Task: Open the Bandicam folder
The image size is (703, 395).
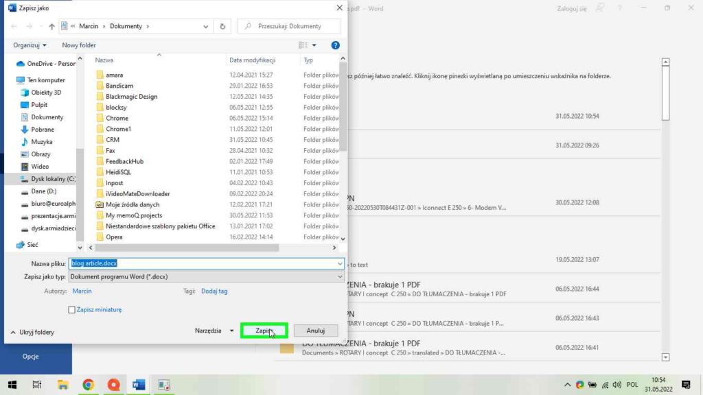Action: 120,86
